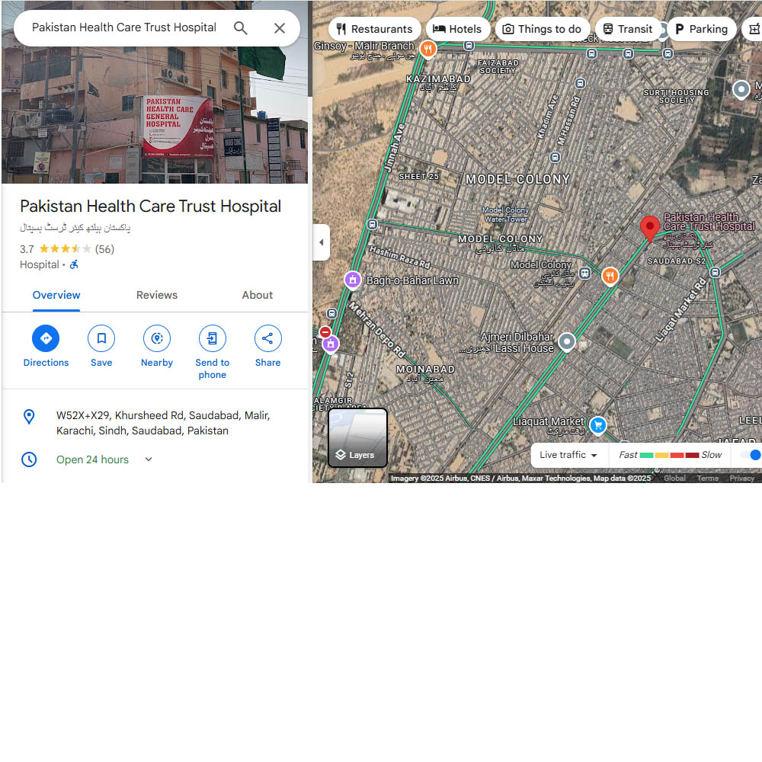Click the search magnifier icon
762x762 pixels.
241,28
